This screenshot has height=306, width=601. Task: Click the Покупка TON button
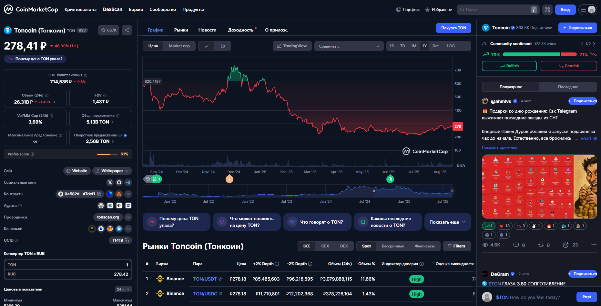[x=453, y=28]
